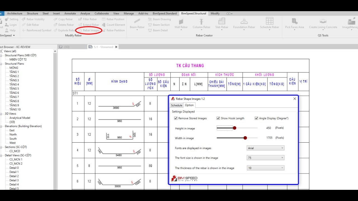This screenshot has width=358, height=201.
Task: Select the Option tab in dialog
Action: pyautogui.click(x=189, y=105)
